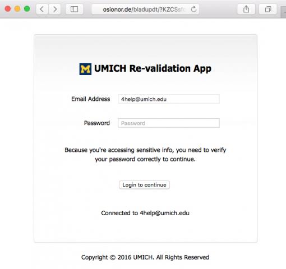Screen dimensions: 286x269
Task: Go forward to the next page
Action: [55, 9]
